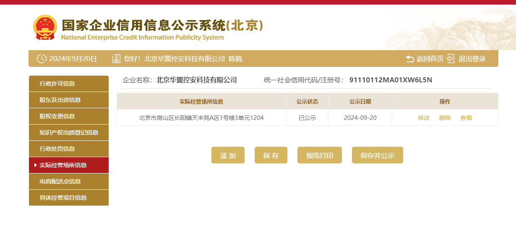Click the date 2024年9月20日 in the top bar
This screenshot has width=516, height=247.
[x=73, y=59]
